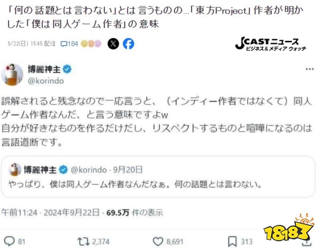The height and width of the screenshot is (250, 321).
Task: Open 博麗神主 profile avatar picture
Action: tap(12, 74)
